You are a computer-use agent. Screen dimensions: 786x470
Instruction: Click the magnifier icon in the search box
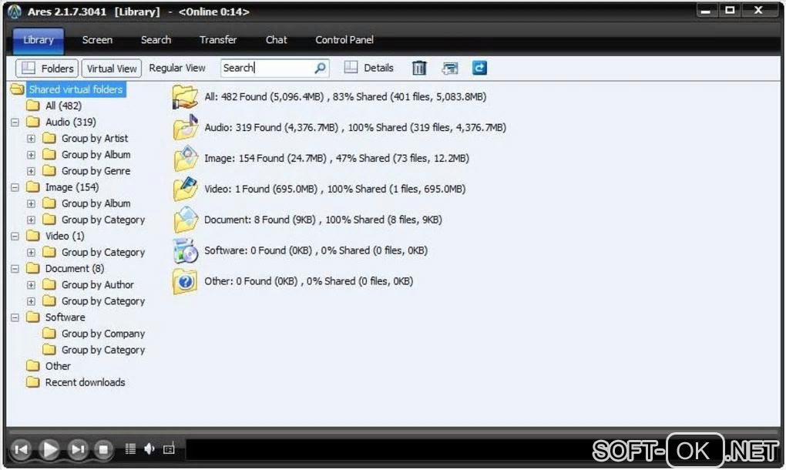click(x=320, y=68)
